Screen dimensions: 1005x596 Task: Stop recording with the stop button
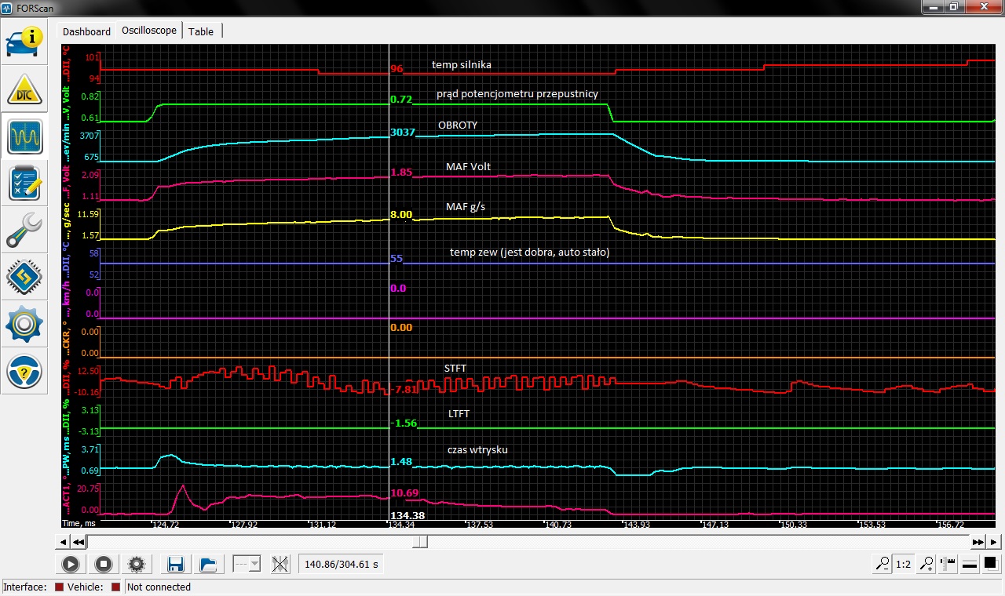(103, 564)
